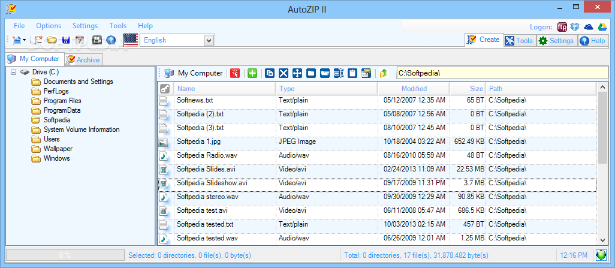Screen dimensions: 615x268
Task: Open the calendar scheduler icon
Action: point(80,40)
